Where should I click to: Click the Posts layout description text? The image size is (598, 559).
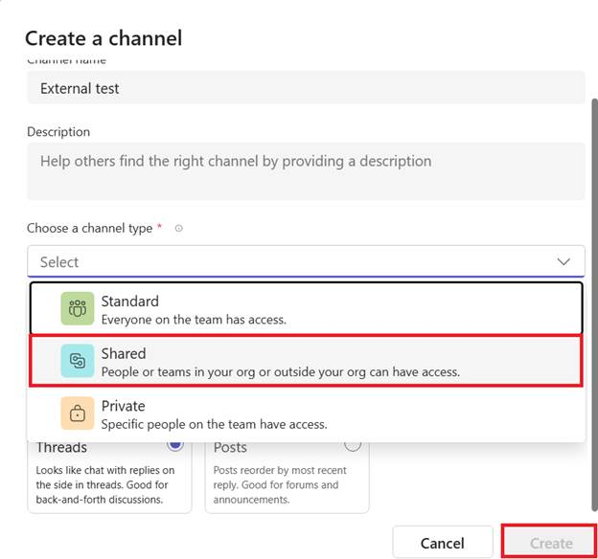(280, 484)
